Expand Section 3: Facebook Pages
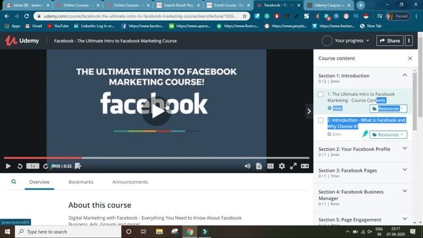 click(404, 170)
